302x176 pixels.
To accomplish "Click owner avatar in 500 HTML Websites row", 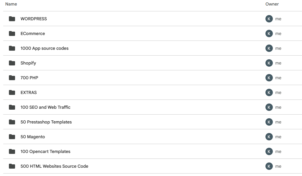I will point(269,166).
